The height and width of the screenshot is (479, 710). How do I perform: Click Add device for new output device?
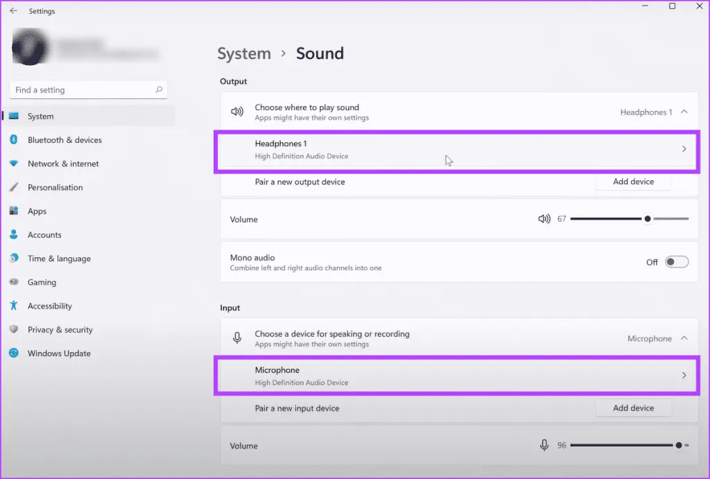(633, 182)
